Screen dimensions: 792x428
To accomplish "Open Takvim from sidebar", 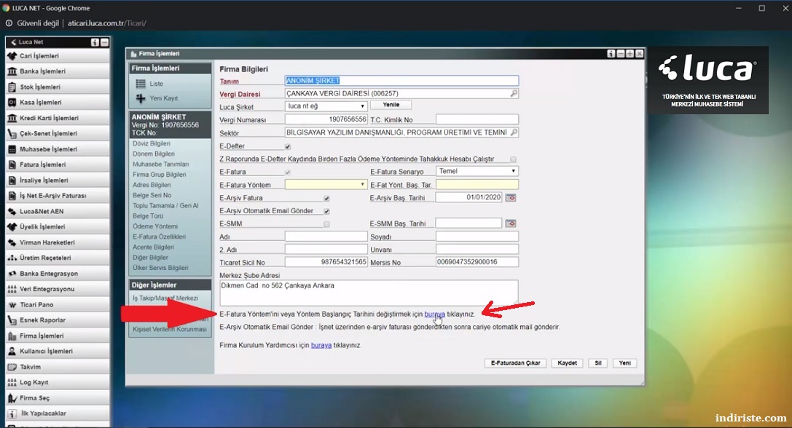I will (58, 366).
